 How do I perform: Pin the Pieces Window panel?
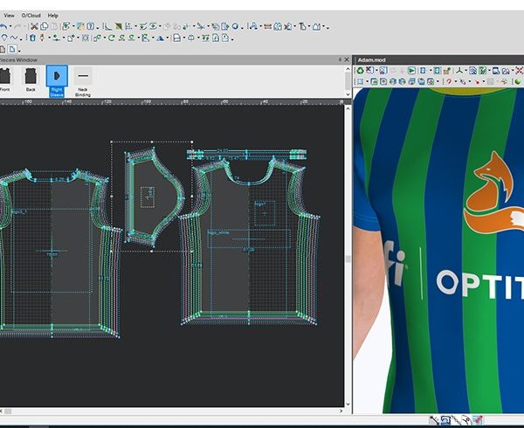click(x=340, y=59)
